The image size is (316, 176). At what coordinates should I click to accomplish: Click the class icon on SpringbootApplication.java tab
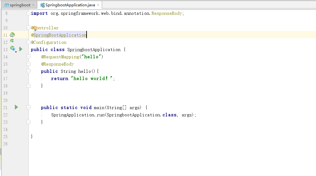42,5
